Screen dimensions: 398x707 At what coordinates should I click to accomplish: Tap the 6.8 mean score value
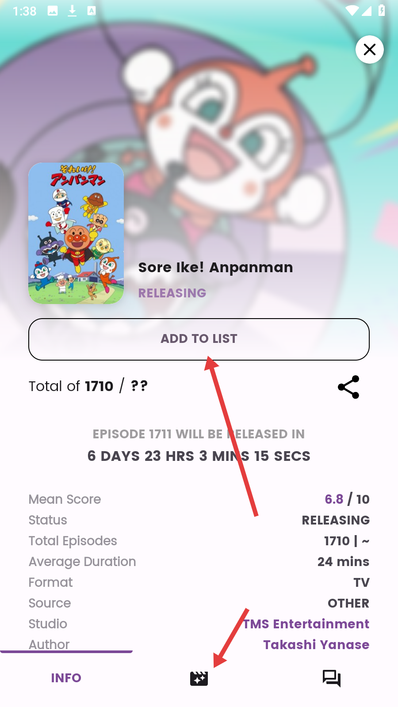(334, 499)
